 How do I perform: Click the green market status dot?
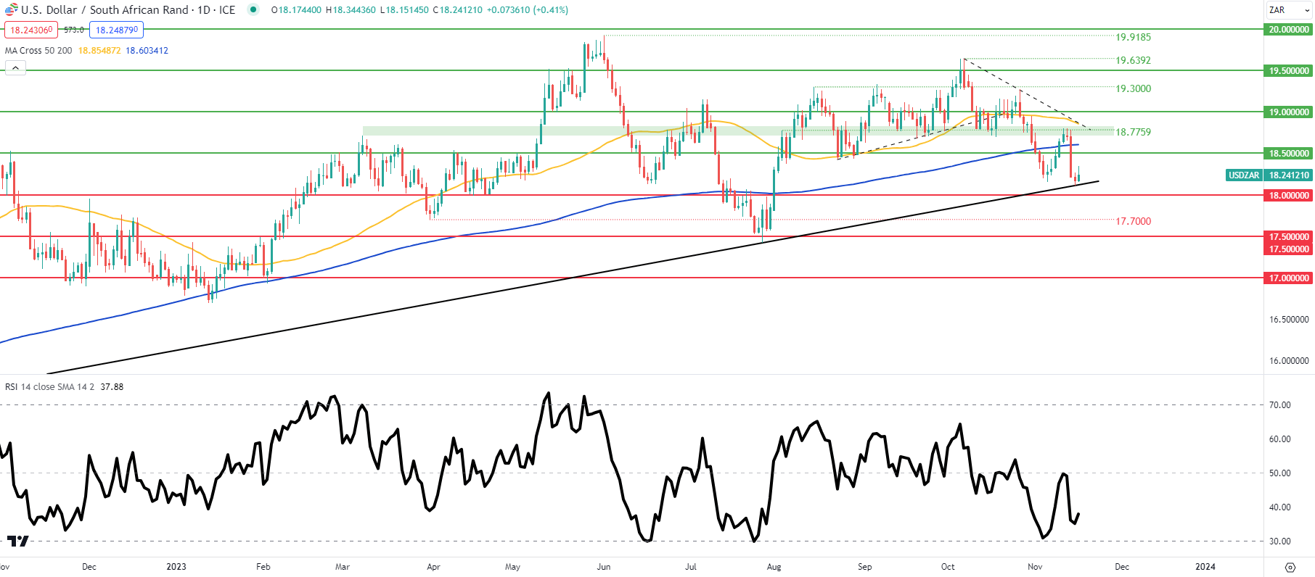(253, 9)
